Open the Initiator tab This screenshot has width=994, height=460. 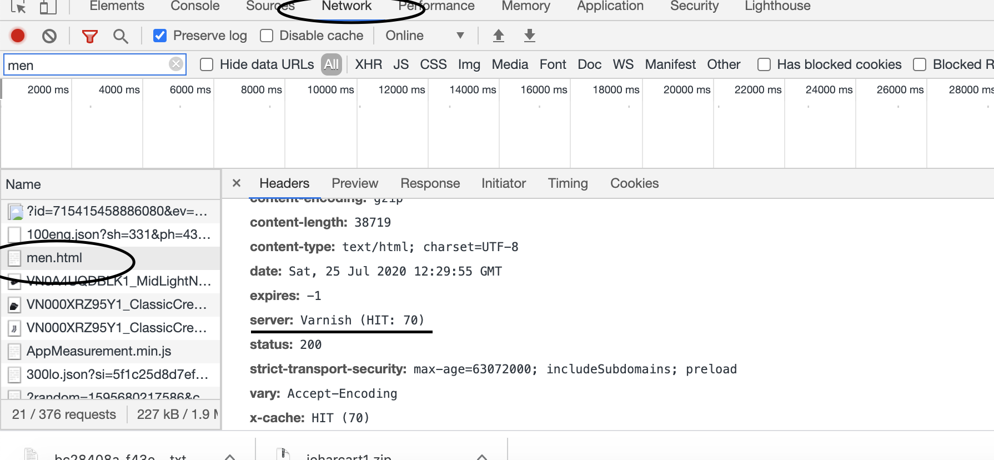click(x=504, y=183)
